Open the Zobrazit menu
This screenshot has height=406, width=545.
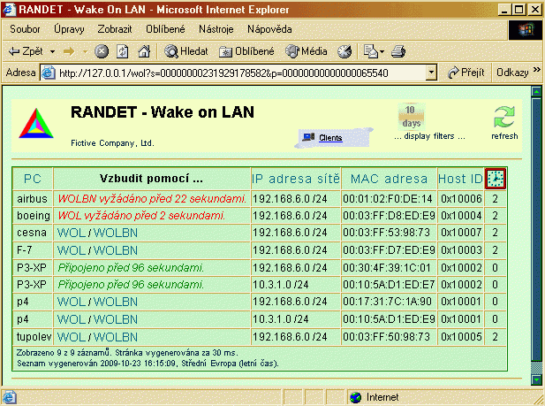pyautogui.click(x=115, y=29)
